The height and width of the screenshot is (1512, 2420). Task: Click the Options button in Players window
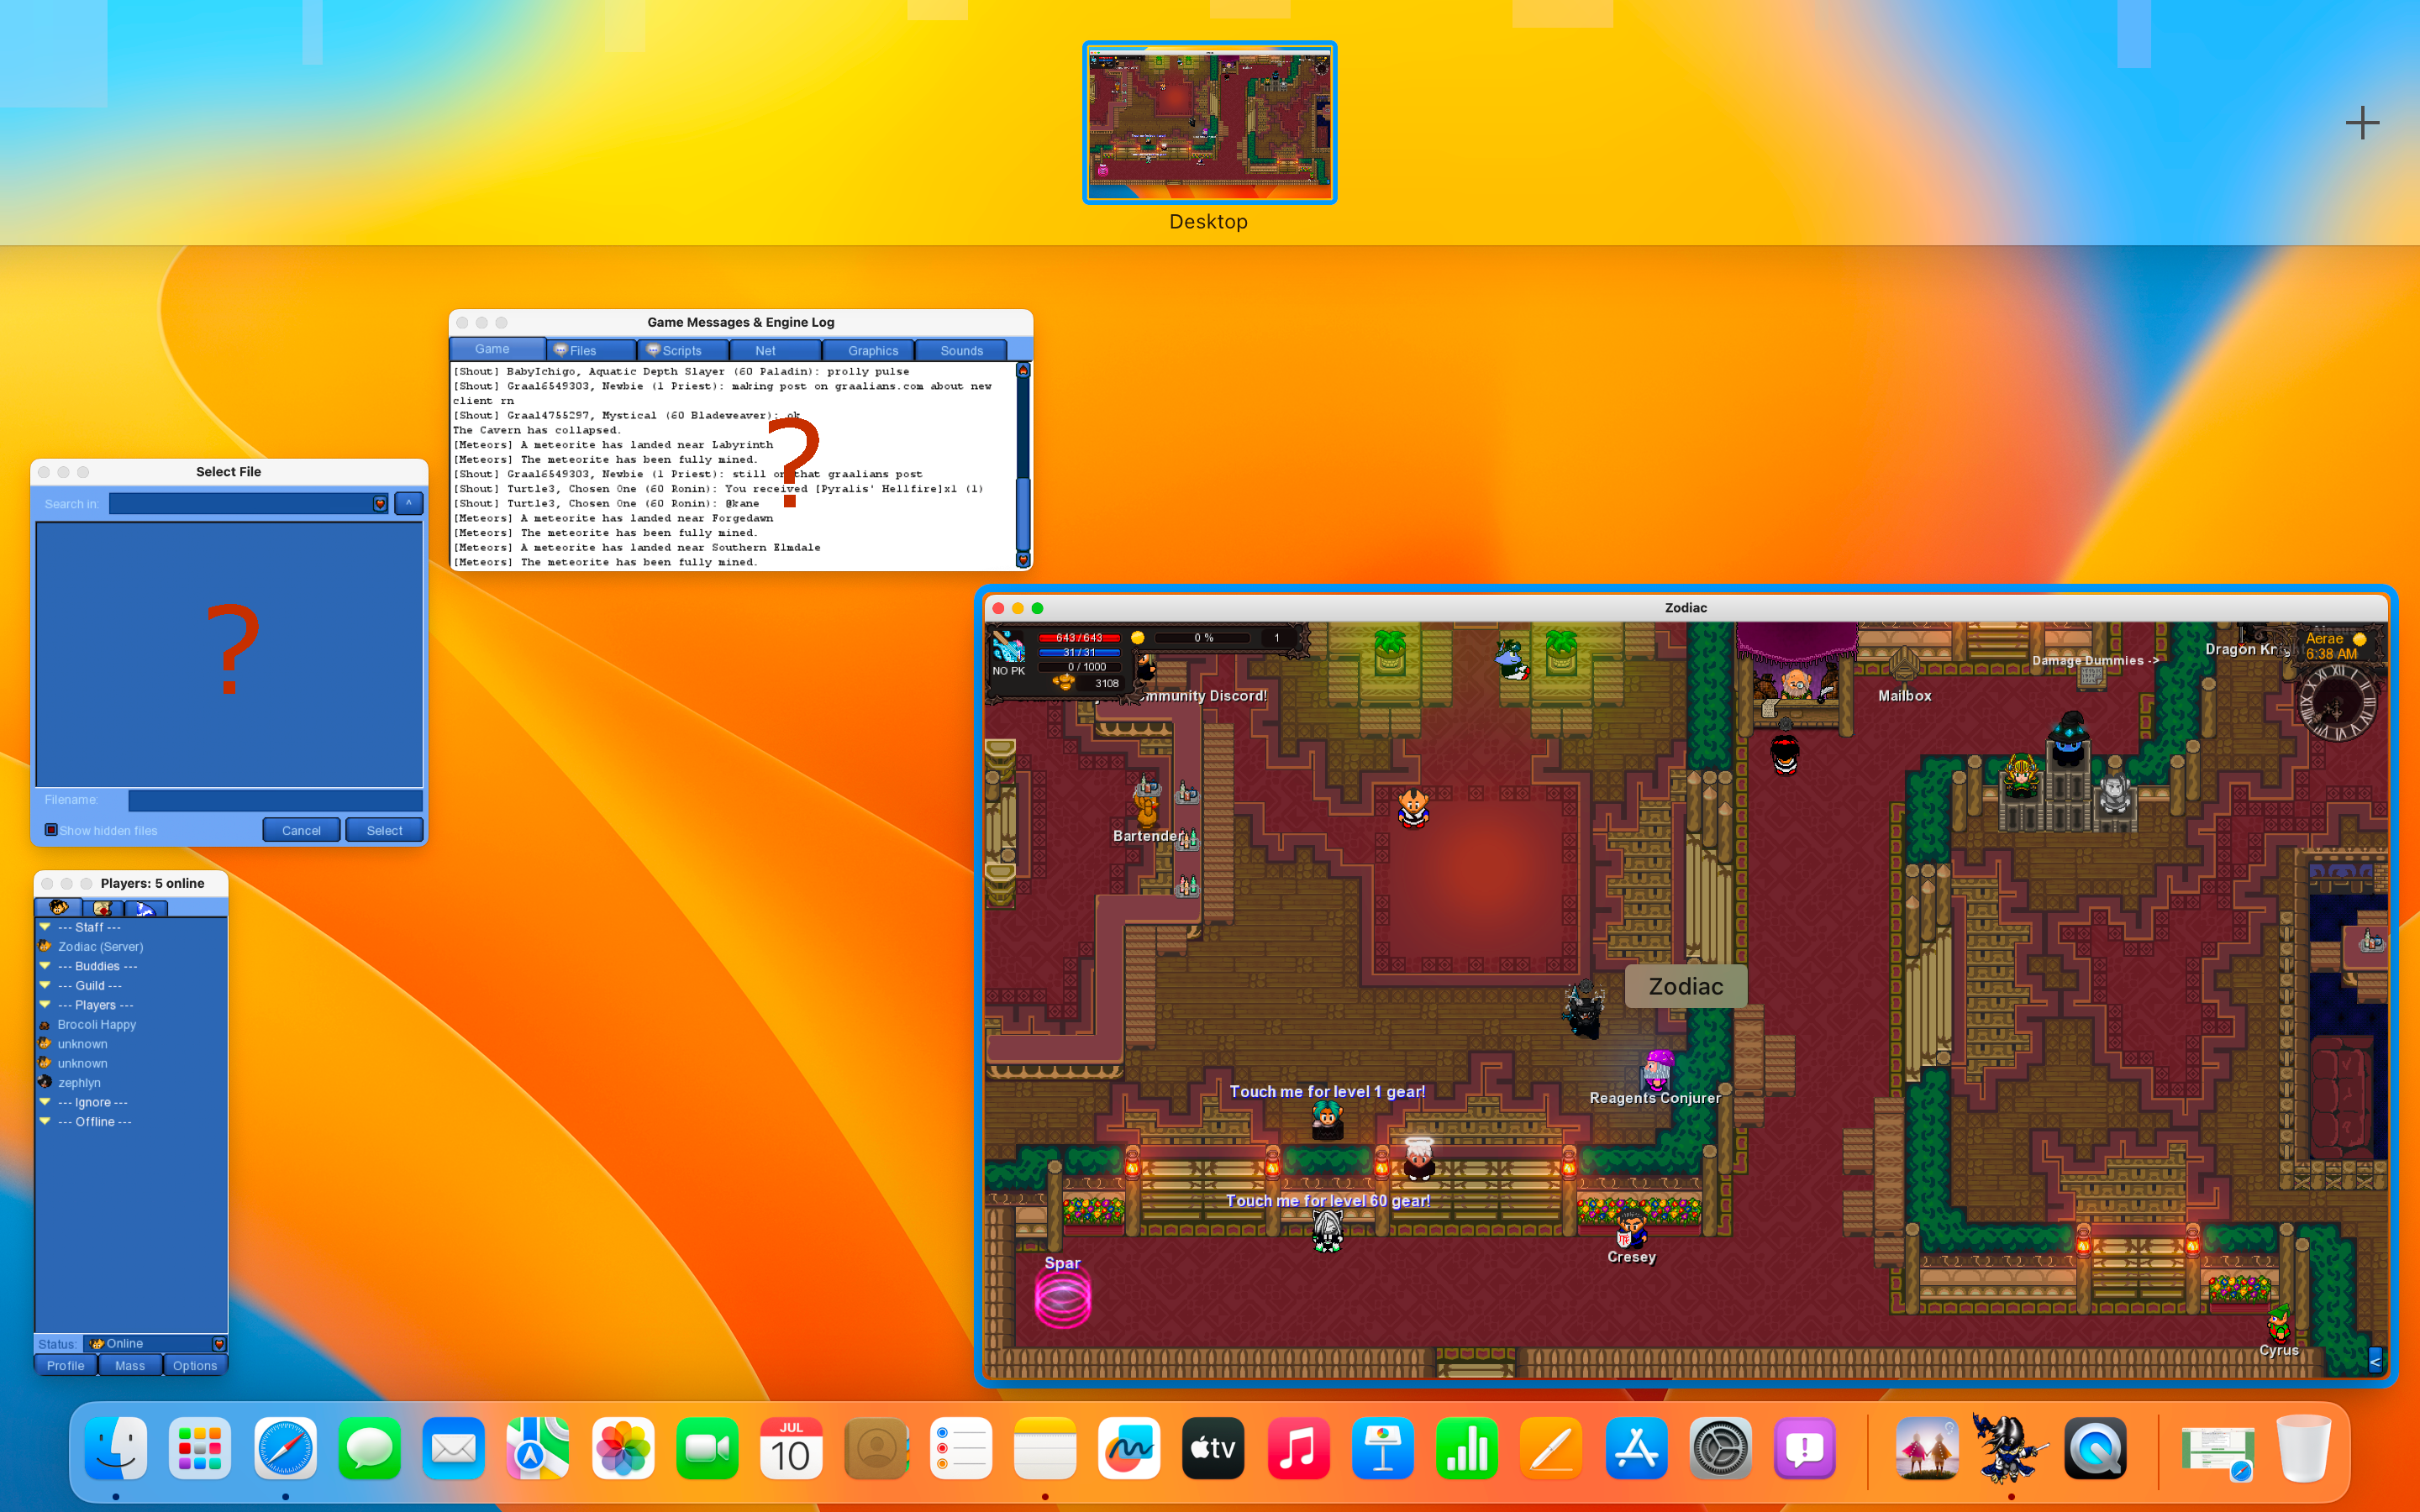[195, 1365]
